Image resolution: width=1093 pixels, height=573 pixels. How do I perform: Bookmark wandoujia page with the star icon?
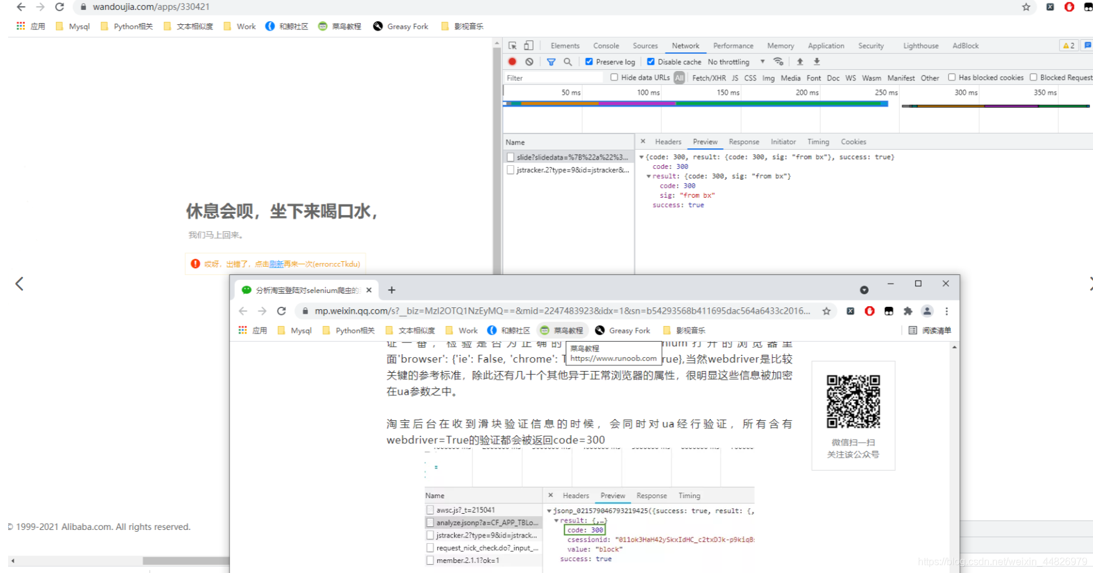point(1026,7)
